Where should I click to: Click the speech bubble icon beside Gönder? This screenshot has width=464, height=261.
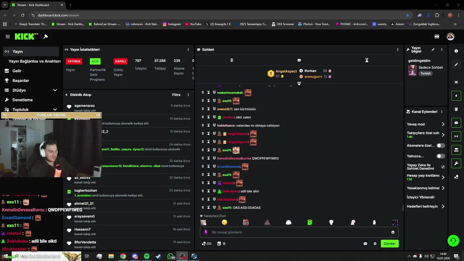365,244
